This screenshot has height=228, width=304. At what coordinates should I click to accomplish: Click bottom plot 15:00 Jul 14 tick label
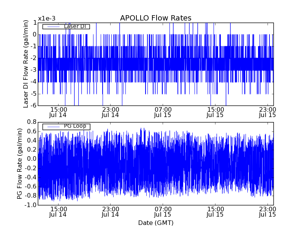58,212
